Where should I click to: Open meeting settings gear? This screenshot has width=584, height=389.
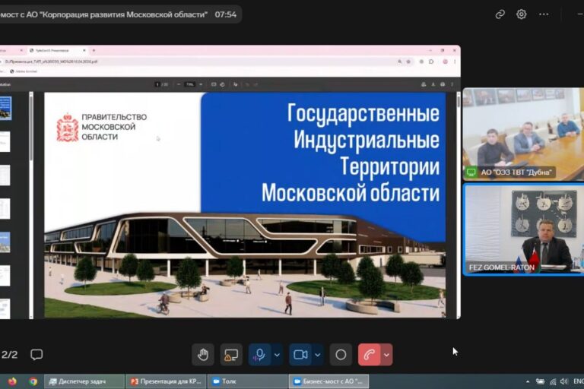point(522,14)
